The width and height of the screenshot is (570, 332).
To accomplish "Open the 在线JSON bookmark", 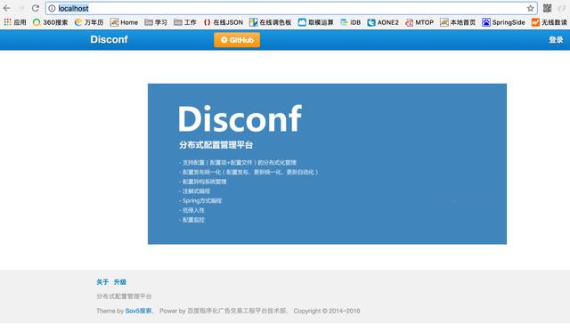I will 224,22.
